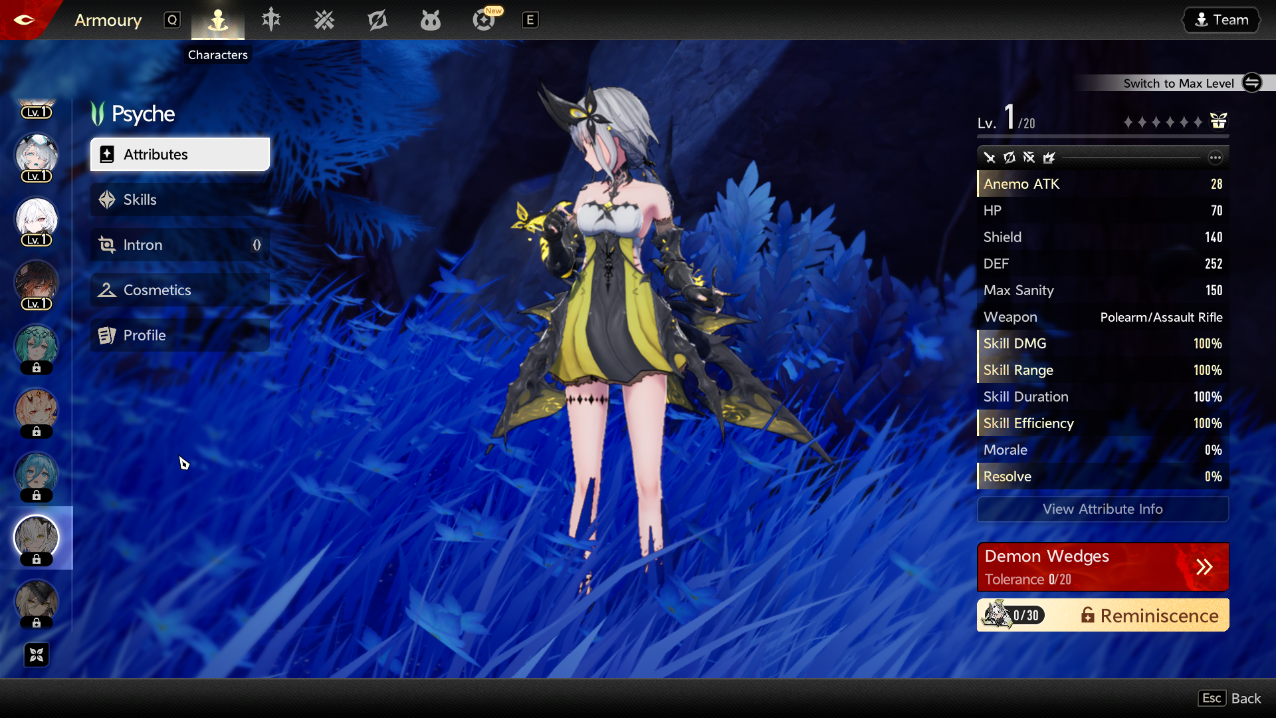This screenshot has height=718, width=1276.
Task: Toggle Switch to Max Level
Action: [x=1252, y=83]
